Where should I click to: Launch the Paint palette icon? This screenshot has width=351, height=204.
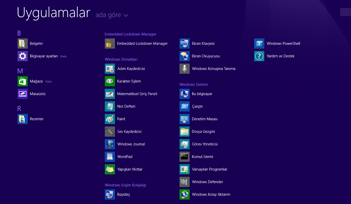(x=110, y=119)
